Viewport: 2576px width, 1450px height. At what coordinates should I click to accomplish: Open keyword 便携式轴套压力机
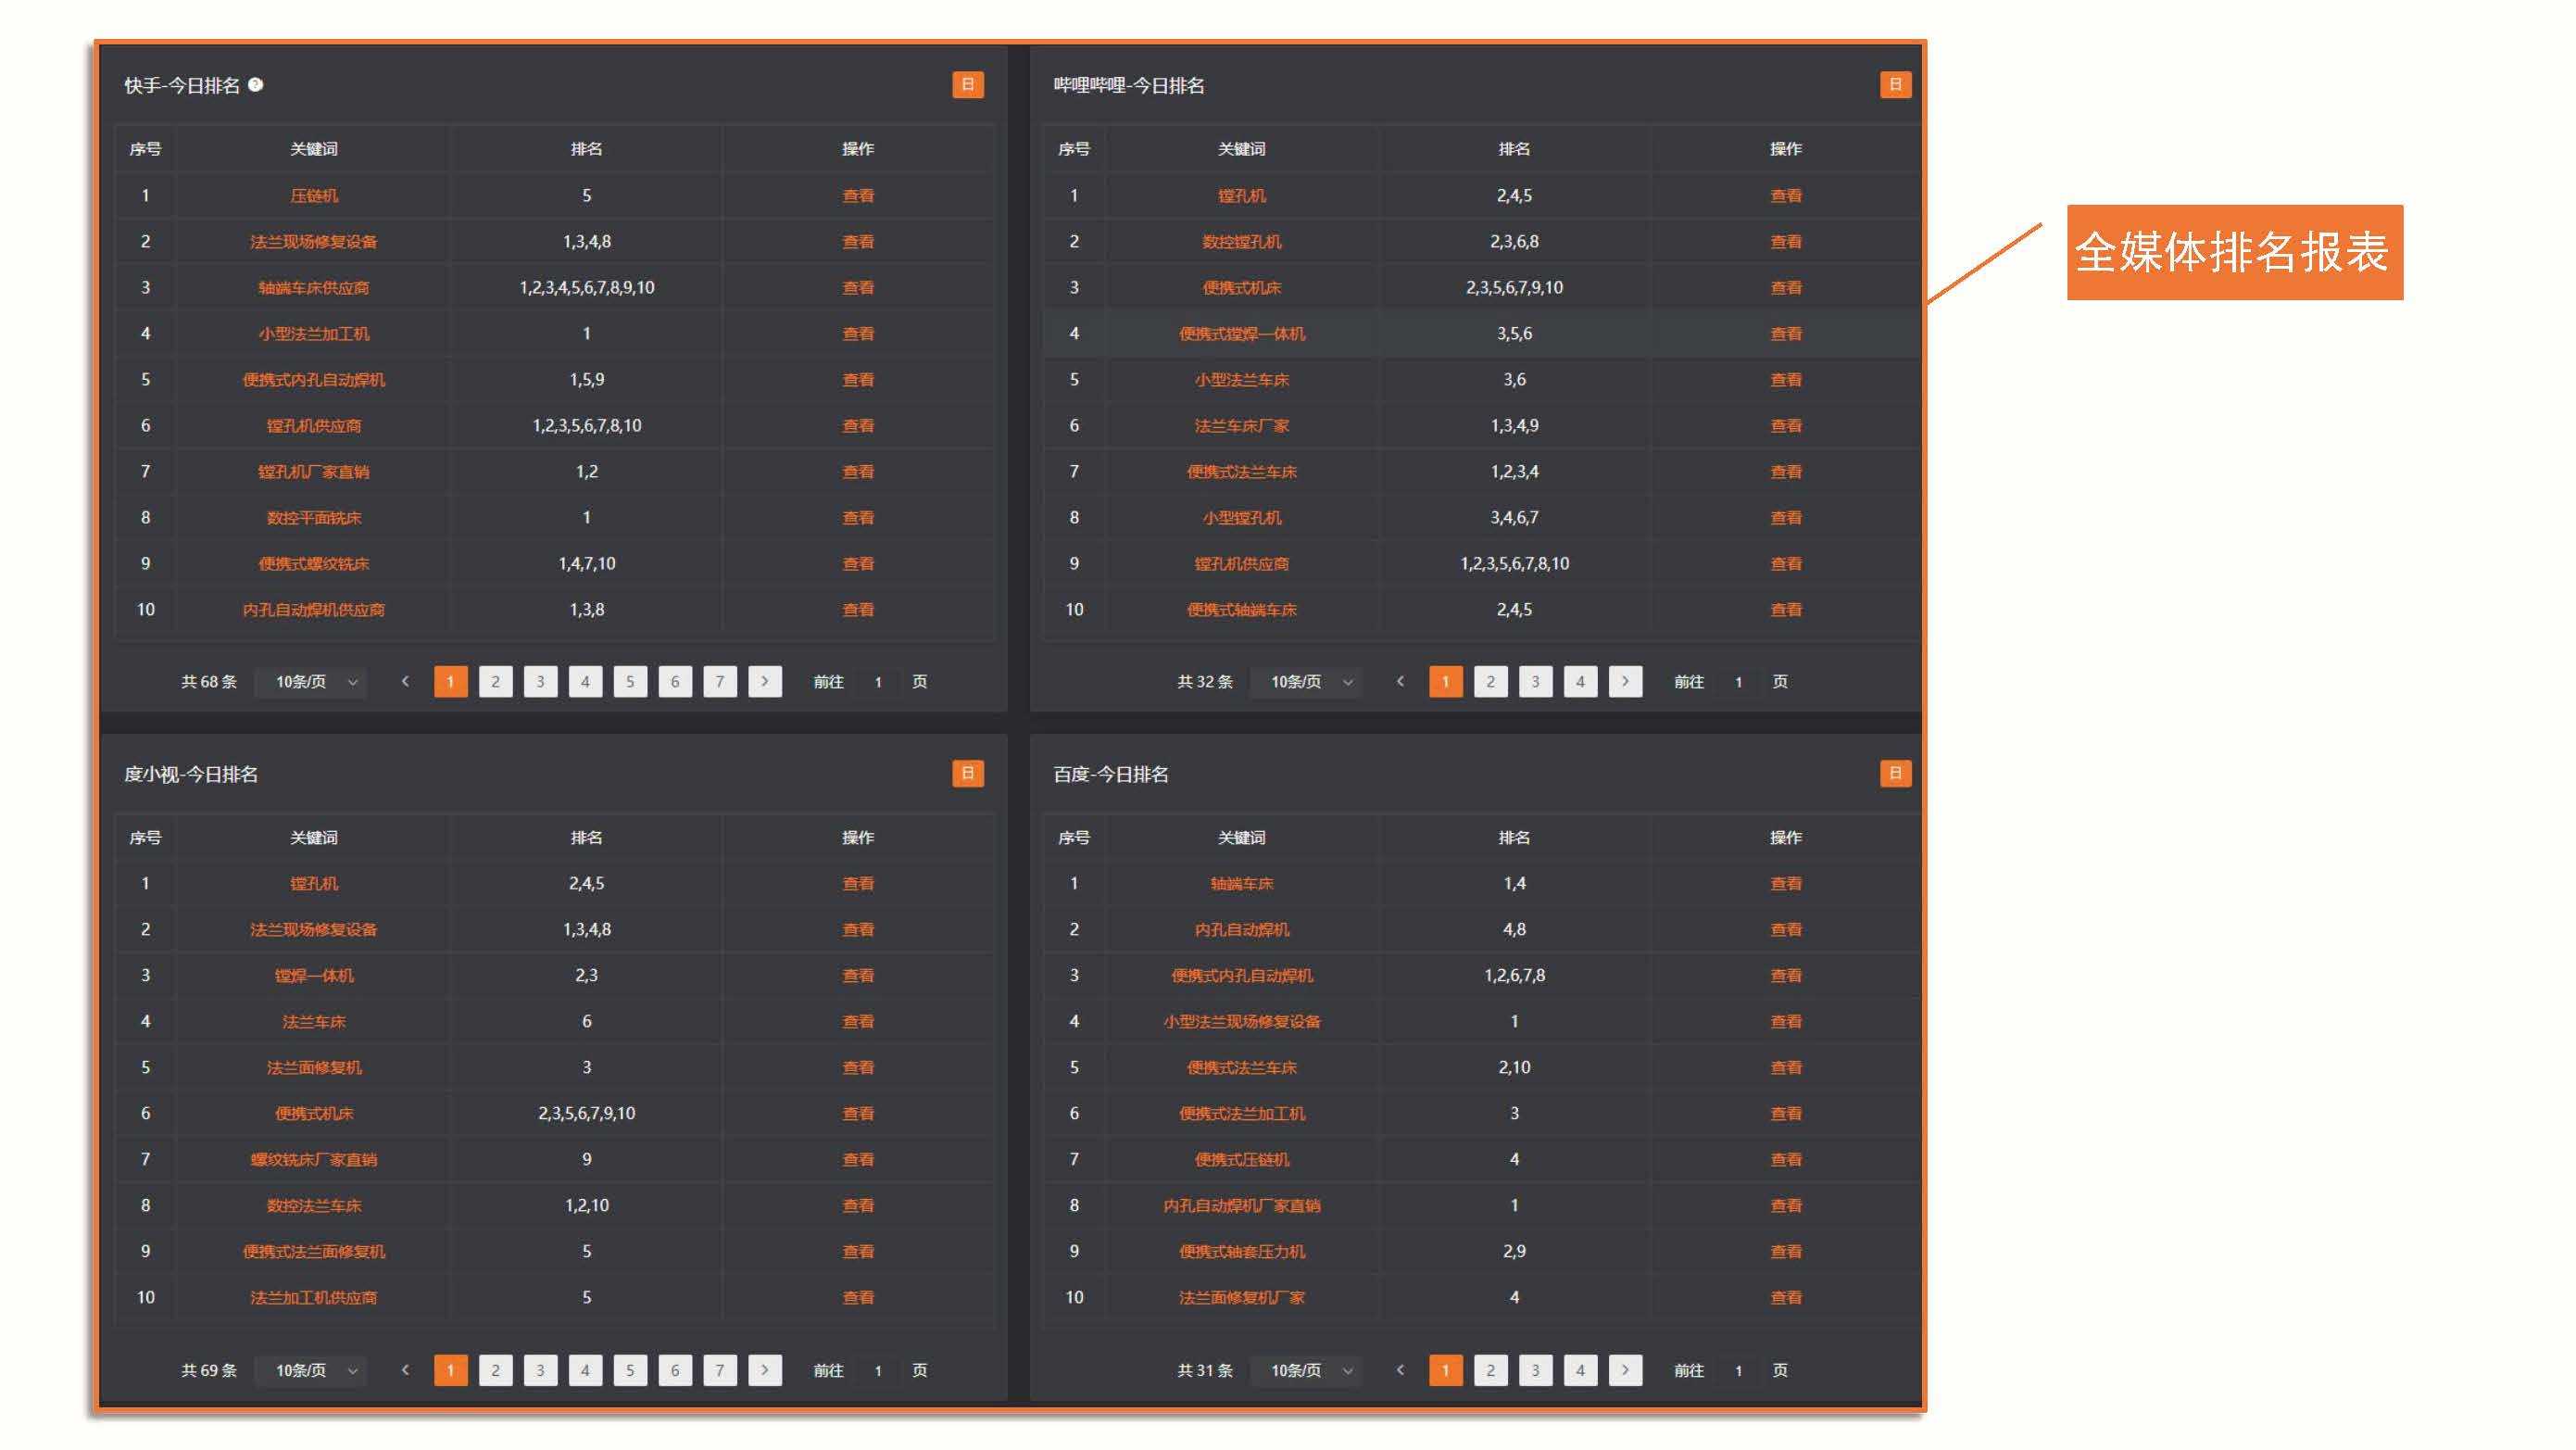tap(1242, 1252)
